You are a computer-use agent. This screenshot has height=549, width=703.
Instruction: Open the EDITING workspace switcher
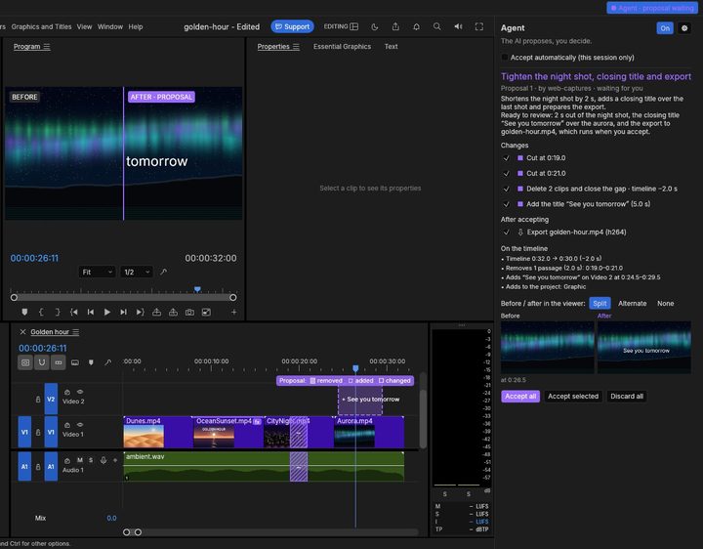(x=341, y=26)
